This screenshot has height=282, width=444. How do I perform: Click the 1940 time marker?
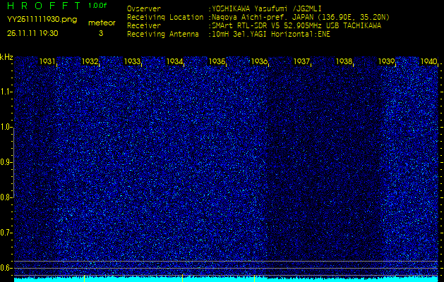(x=428, y=61)
